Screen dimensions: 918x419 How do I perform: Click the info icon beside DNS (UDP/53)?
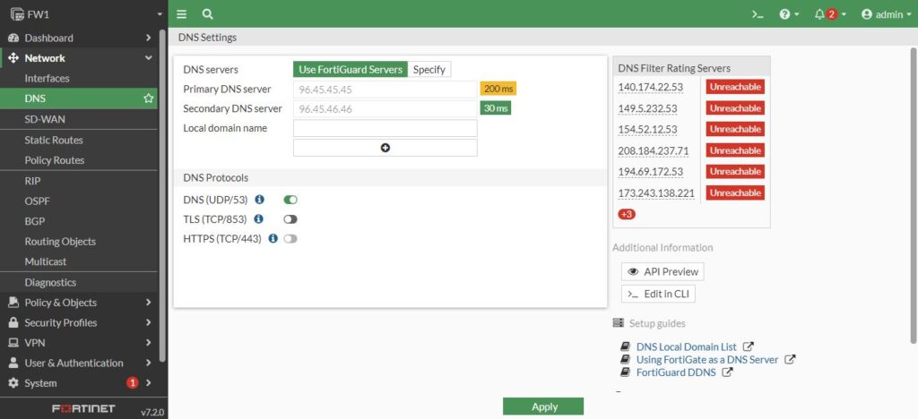(x=259, y=200)
